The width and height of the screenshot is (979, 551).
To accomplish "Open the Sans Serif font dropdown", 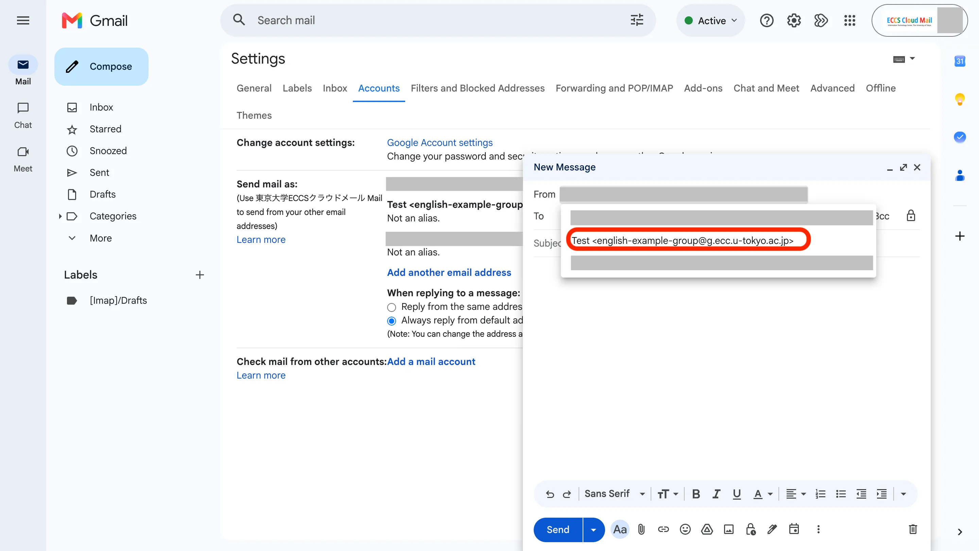I will pos(615,494).
